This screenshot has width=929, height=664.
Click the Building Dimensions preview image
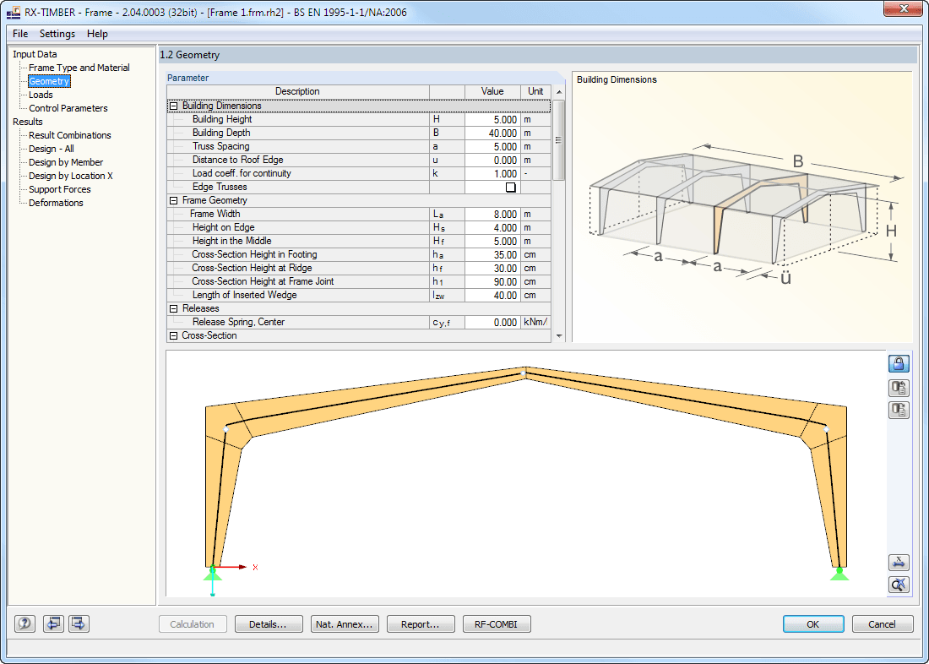[x=742, y=208]
